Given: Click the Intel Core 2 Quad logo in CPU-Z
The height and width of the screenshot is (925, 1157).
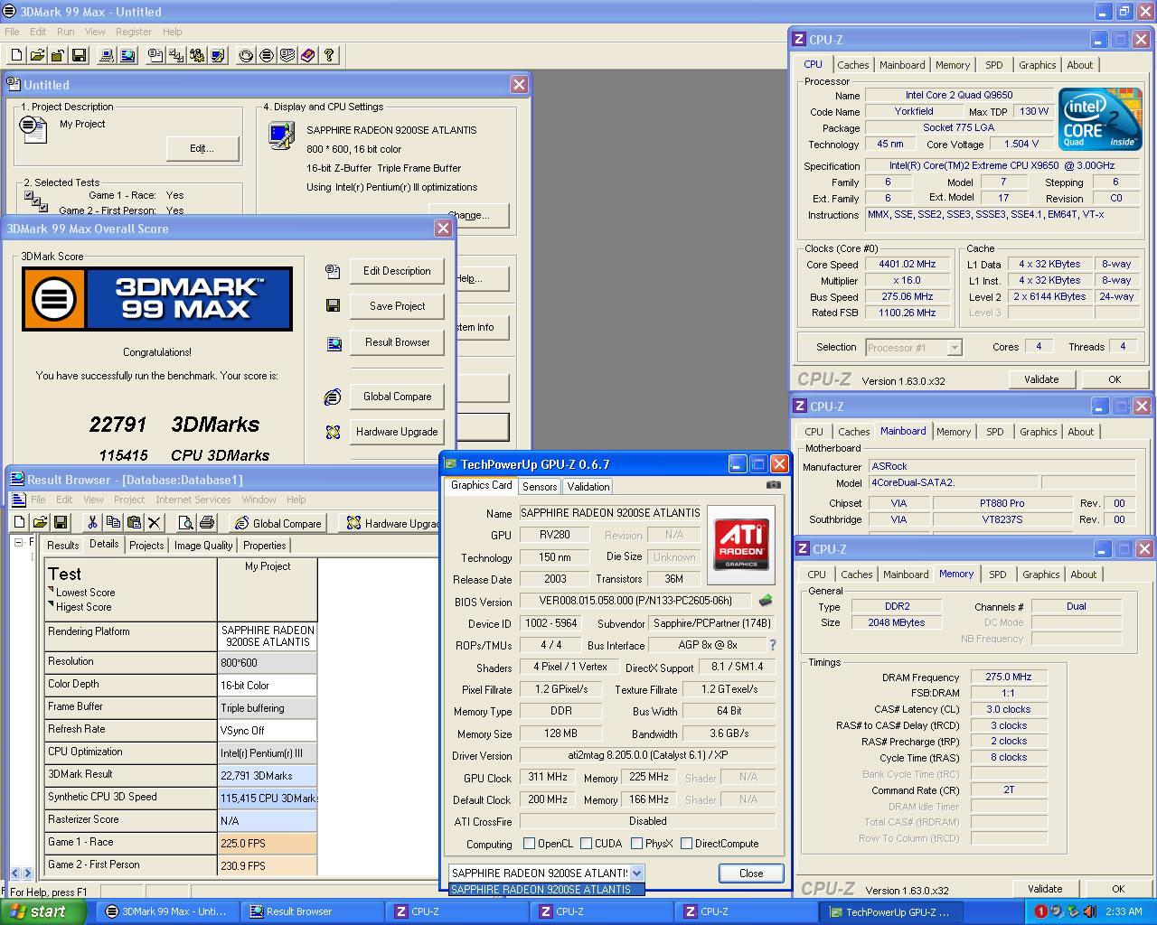Looking at the screenshot, I should pyautogui.click(x=1100, y=119).
